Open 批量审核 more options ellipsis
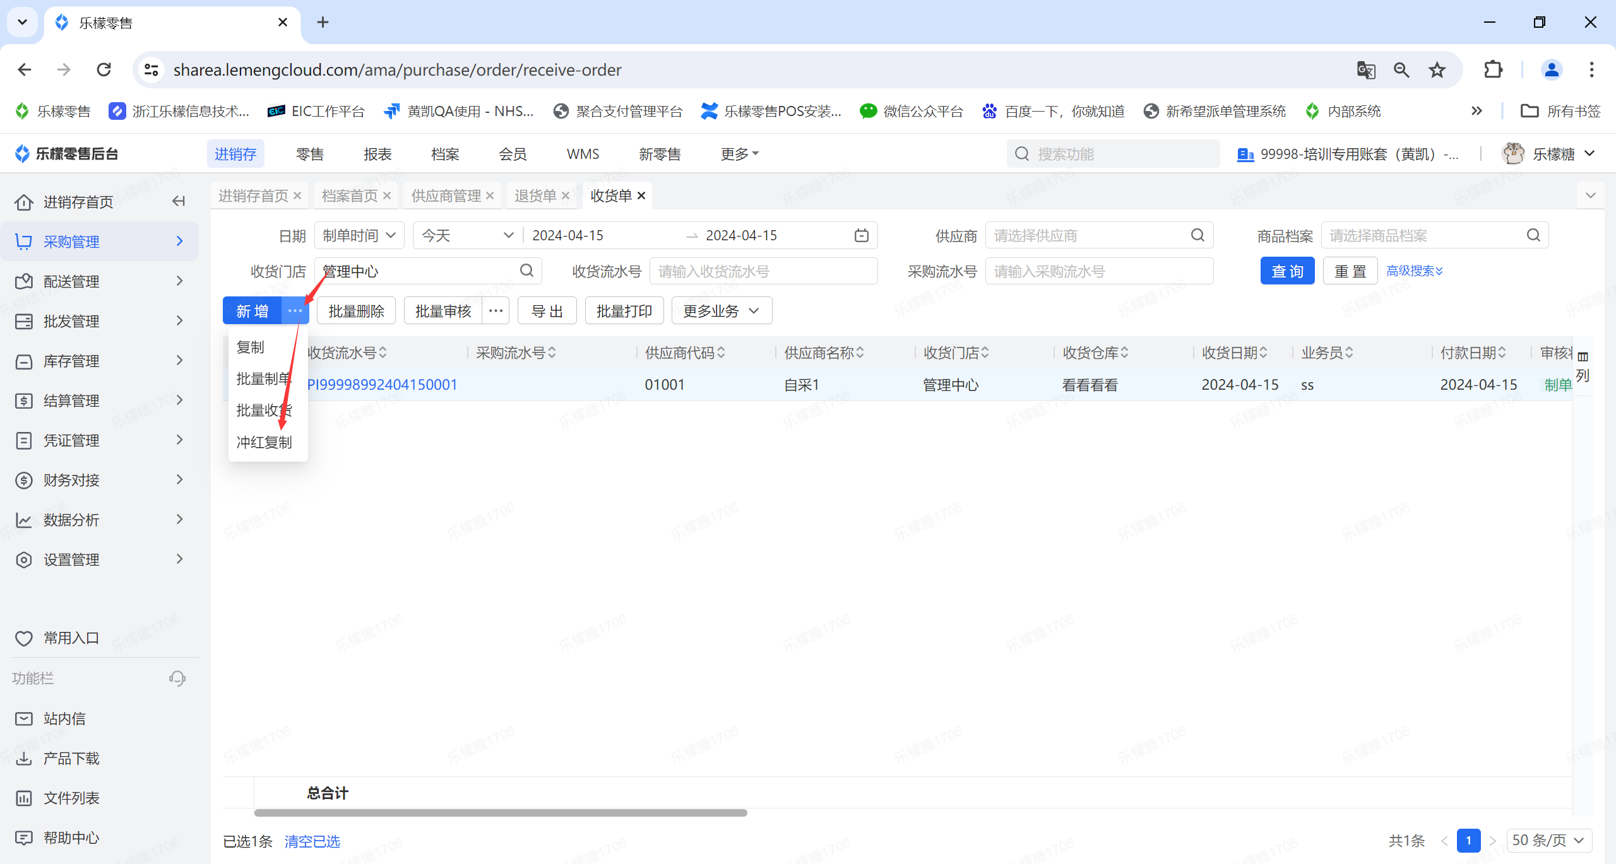 pyautogui.click(x=496, y=311)
